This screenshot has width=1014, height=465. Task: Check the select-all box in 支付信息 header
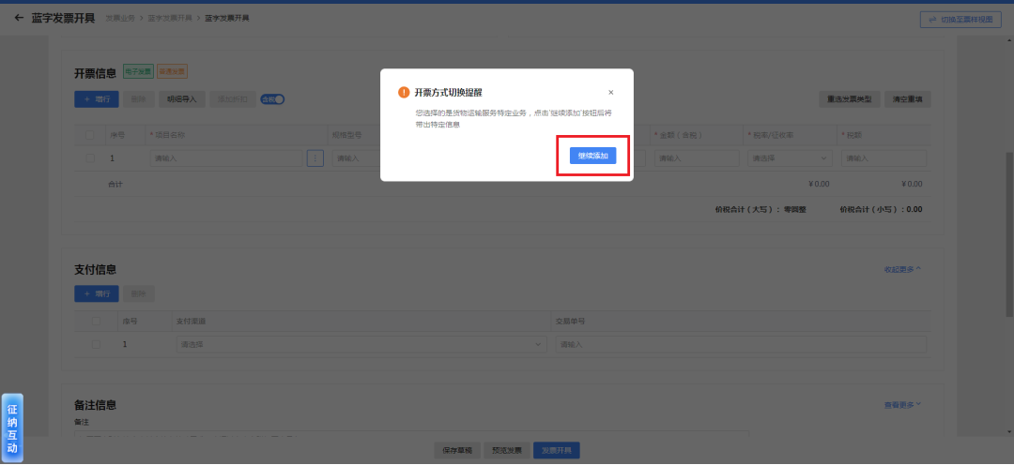[x=96, y=321]
